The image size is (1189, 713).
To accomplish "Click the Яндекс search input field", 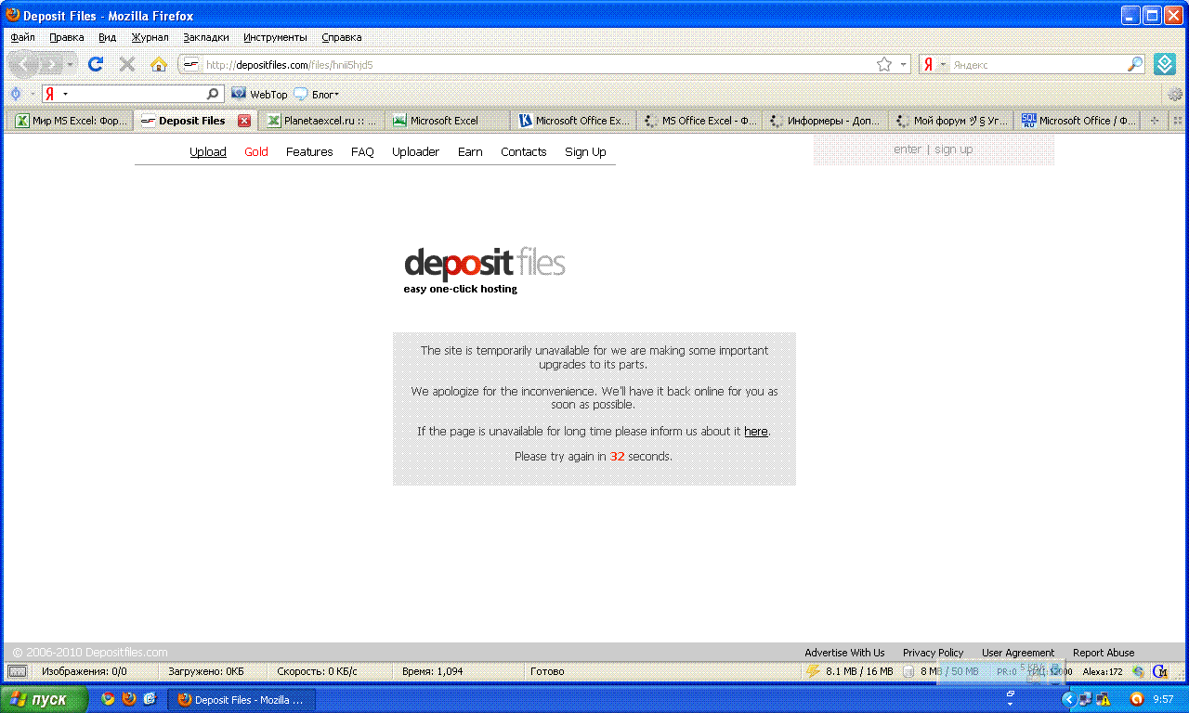I will pyautogui.click(x=1039, y=65).
